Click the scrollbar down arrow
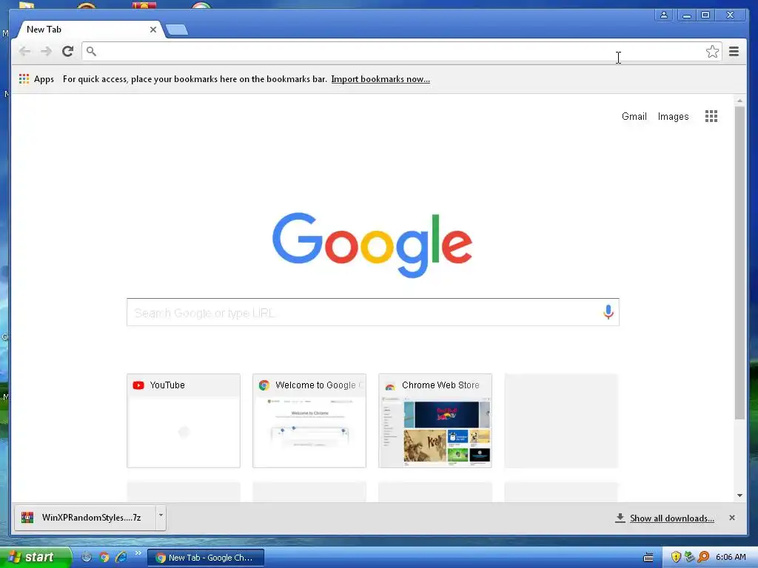The image size is (758, 568). (739, 496)
